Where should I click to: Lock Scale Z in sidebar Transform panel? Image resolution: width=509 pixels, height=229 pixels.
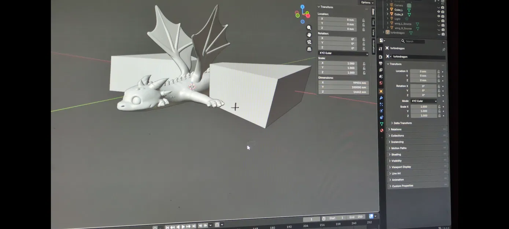pyautogui.click(x=364, y=73)
